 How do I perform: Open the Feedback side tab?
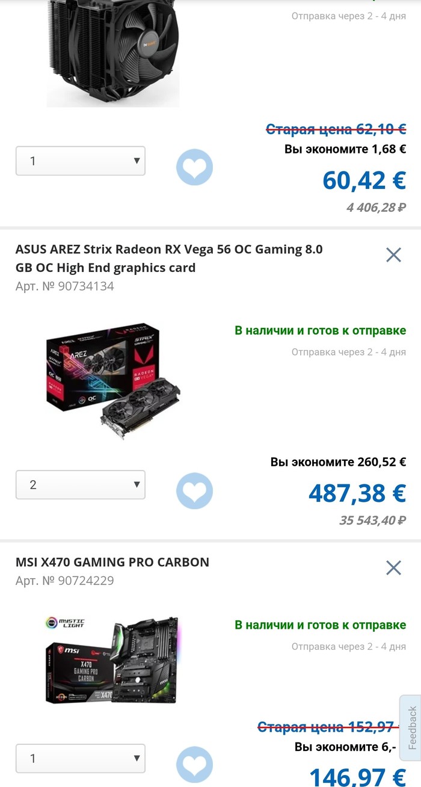[x=411, y=727]
